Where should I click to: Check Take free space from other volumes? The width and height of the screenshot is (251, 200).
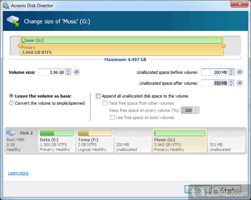tap(105, 103)
